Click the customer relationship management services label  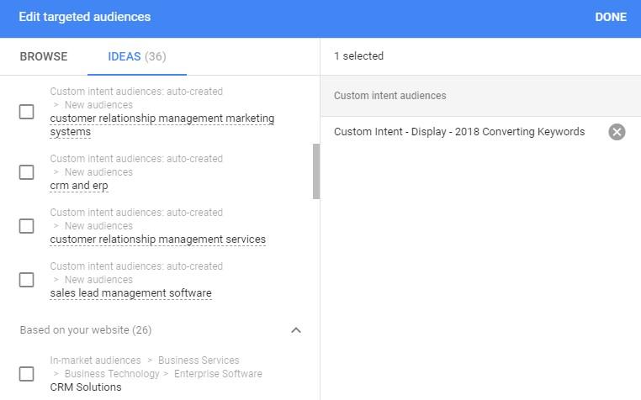[x=157, y=239]
